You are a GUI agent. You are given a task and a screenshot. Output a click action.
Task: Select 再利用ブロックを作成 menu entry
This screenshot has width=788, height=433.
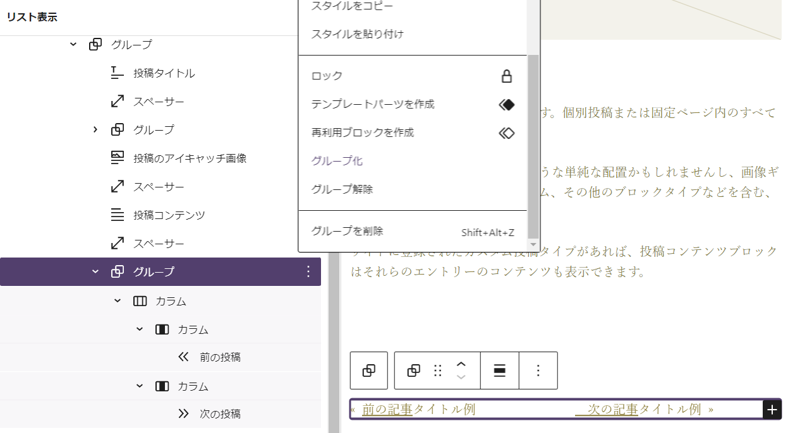point(362,133)
